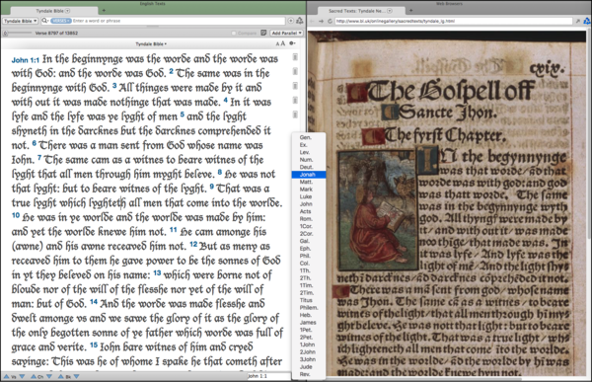The image size is (592, 382).
Task: Go to next verse with down arrow
Action: tap(22, 376)
